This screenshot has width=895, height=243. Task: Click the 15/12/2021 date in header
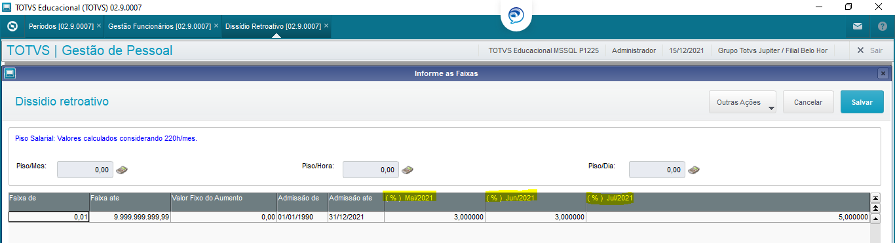pos(687,50)
